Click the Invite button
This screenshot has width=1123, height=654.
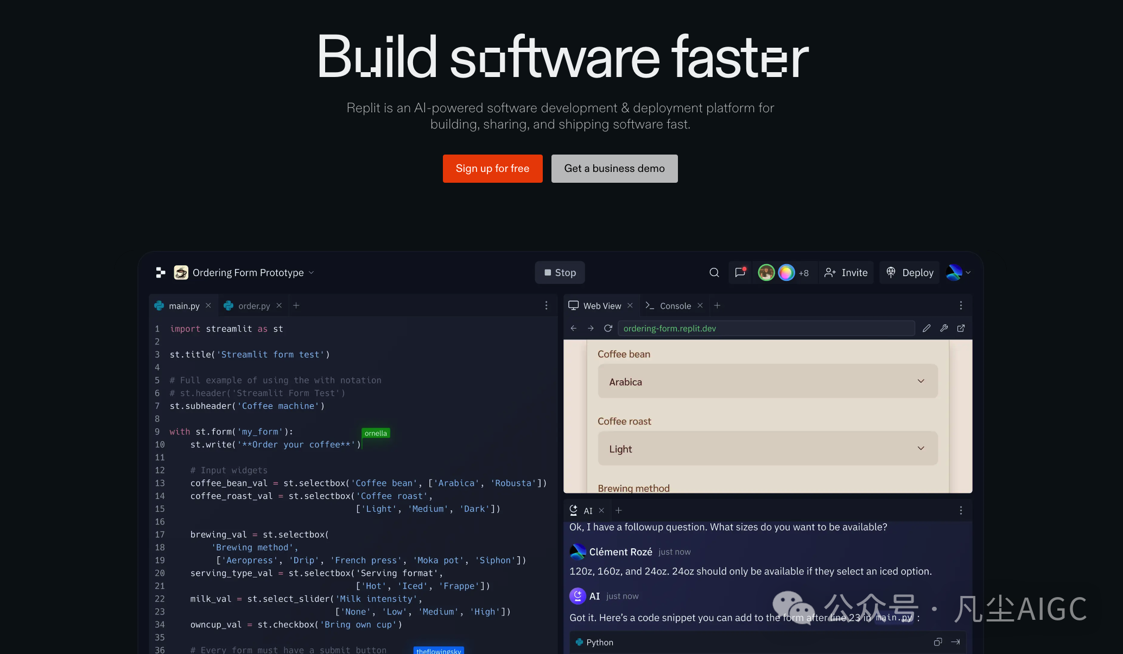tap(846, 273)
